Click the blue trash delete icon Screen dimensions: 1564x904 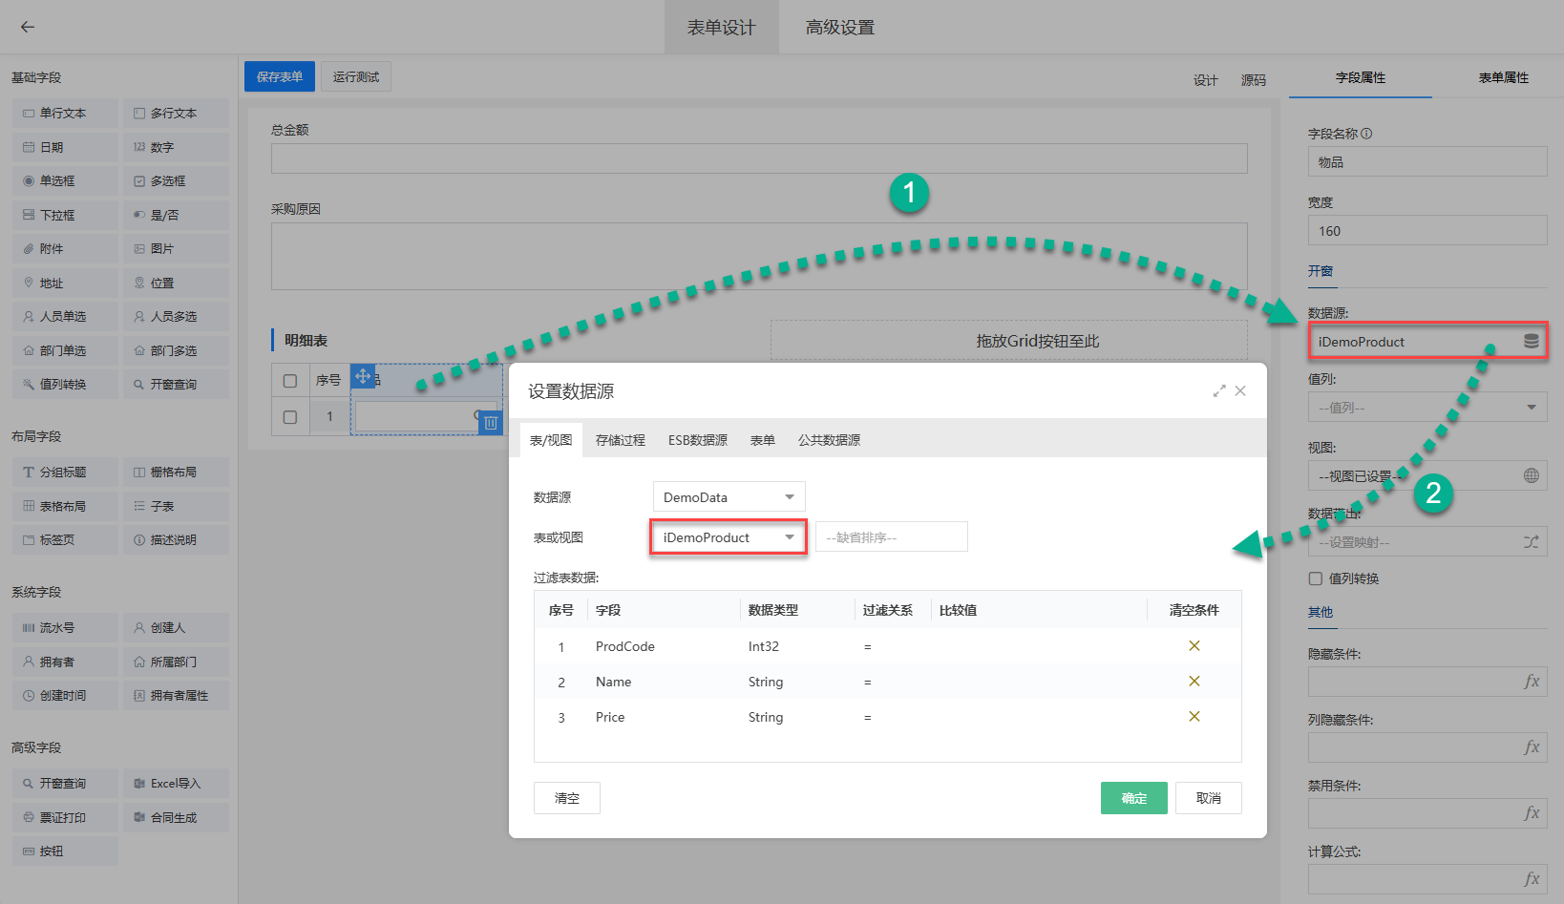(x=491, y=423)
